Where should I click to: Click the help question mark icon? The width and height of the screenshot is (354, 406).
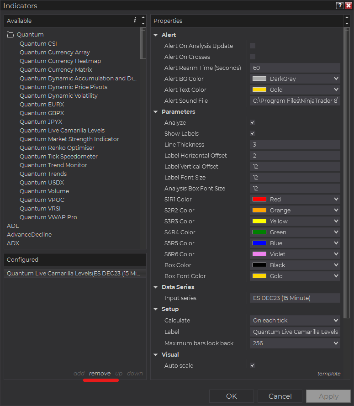(339, 5)
